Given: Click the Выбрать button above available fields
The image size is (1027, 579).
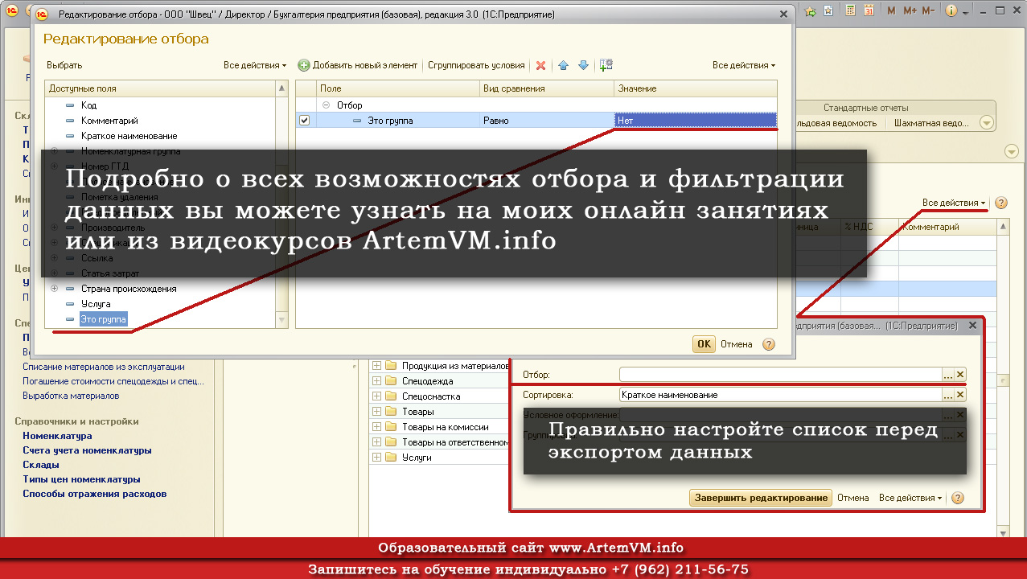Looking at the screenshot, I should click(x=64, y=65).
